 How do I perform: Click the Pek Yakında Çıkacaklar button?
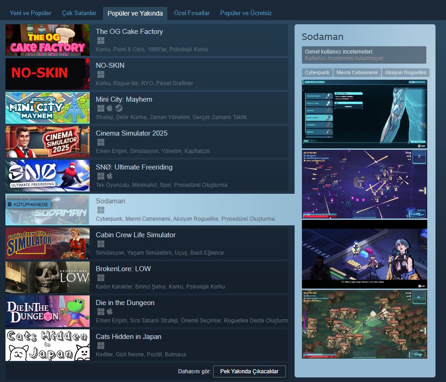[x=249, y=371]
